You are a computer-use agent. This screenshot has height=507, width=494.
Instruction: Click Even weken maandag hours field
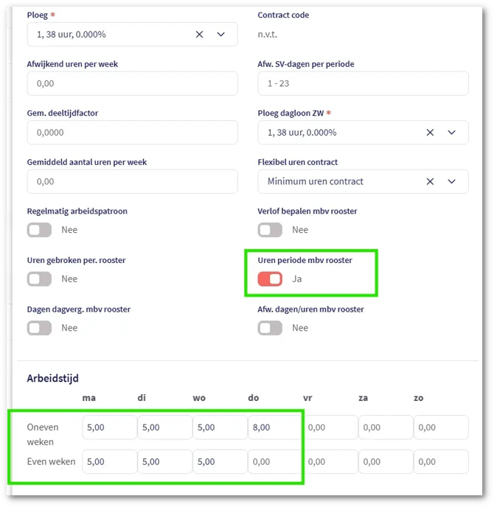(109, 462)
